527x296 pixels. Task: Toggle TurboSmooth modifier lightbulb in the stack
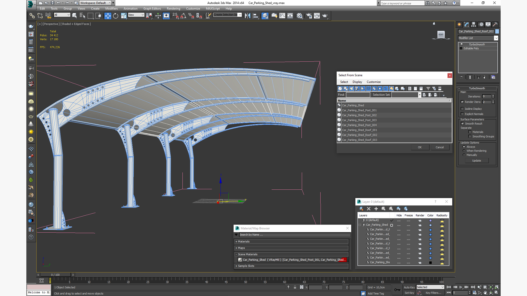[x=462, y=44]
